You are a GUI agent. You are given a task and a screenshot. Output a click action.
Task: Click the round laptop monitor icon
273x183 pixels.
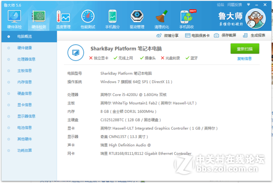tap(76, 53)
